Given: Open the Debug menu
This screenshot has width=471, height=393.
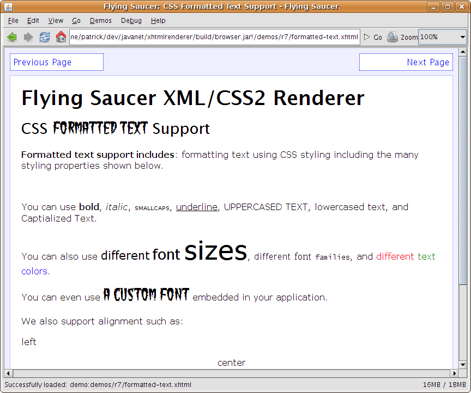Looking at the screenshot, I should tap(131, 20).
